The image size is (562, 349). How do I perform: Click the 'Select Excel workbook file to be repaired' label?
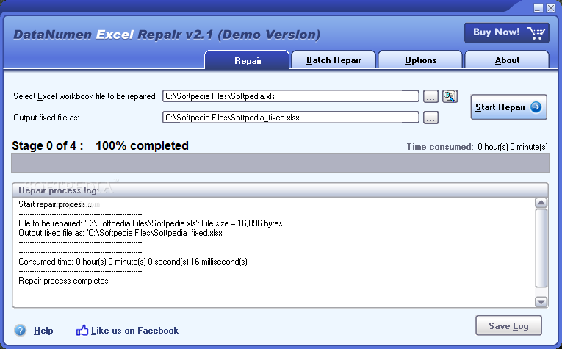85,96
